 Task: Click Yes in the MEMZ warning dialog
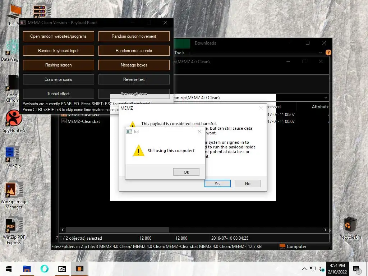coord(217,184)
